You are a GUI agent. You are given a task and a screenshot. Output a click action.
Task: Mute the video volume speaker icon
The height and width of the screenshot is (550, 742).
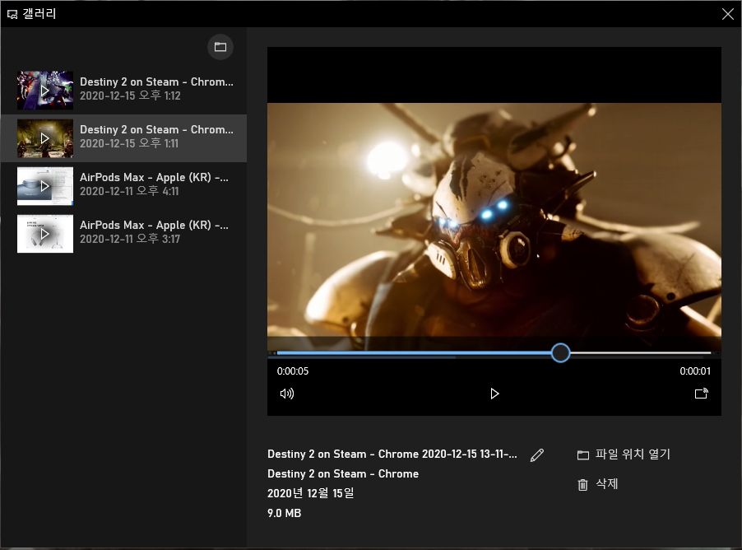[287, 394]
